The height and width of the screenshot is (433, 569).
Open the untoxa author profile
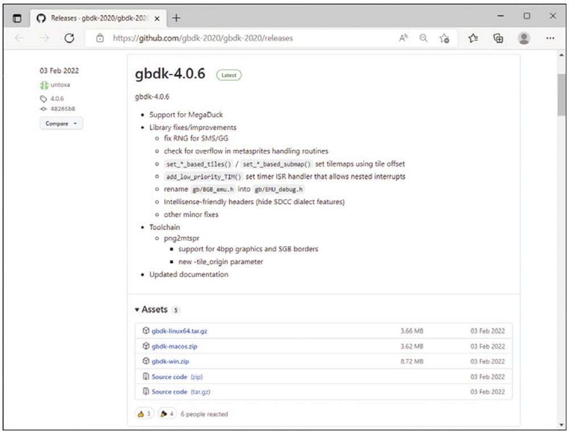[x=60, y=85]
